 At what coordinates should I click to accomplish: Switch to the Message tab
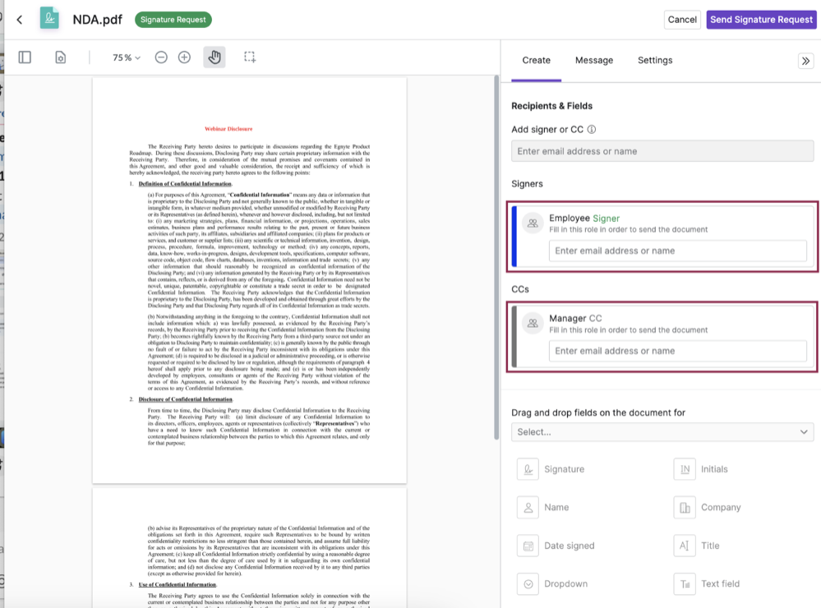tap(593, 60)
